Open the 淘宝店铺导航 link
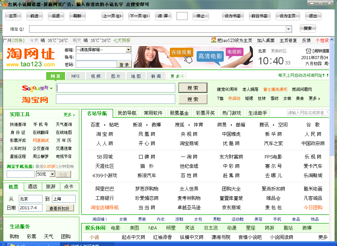Screen dimensions: 337x246 (x=105, y=207)
